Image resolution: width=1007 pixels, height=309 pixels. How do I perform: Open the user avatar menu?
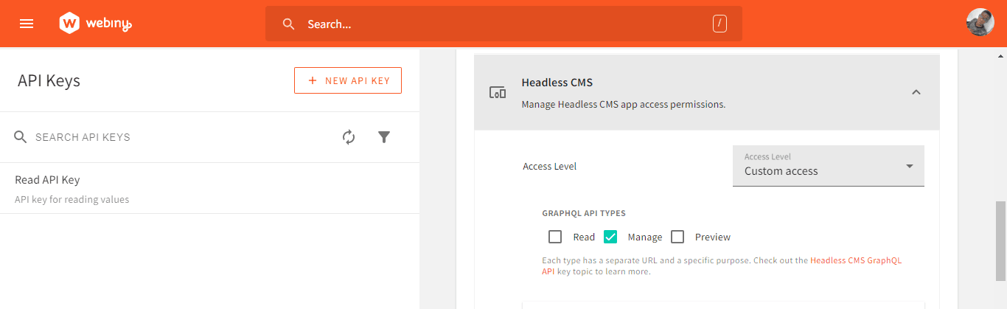click(x=980, y=22)
